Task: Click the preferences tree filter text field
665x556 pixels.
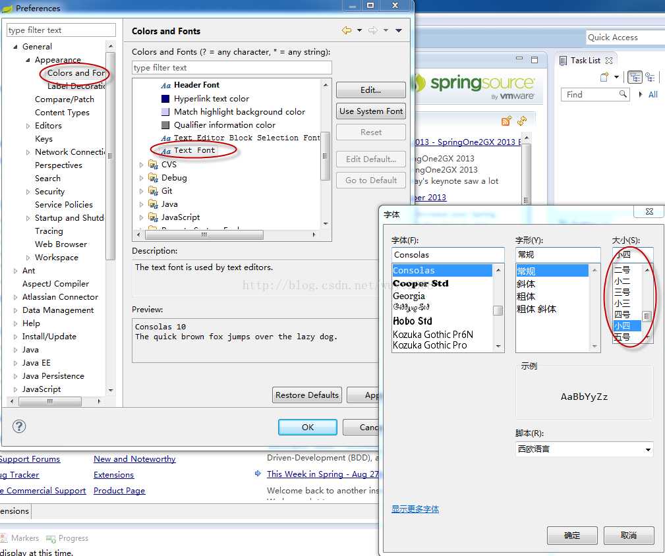Action: click(x=61, y=30)
